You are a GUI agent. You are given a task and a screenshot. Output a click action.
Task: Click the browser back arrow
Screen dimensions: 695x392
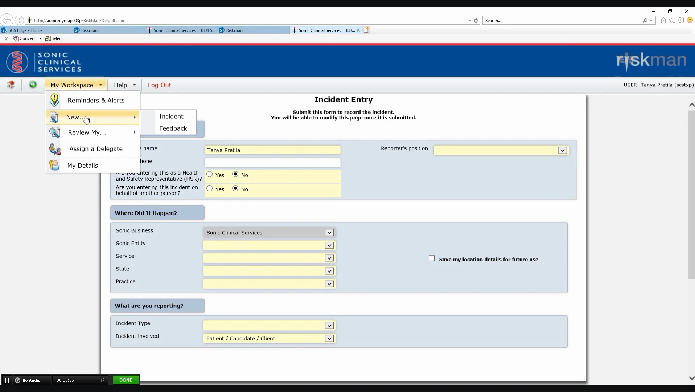tap(7, 20)
